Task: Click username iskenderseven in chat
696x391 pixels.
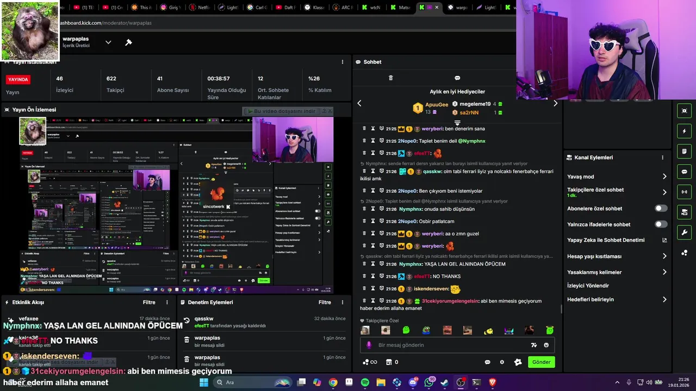Action: pyautogui.click(x=431, y=289)
